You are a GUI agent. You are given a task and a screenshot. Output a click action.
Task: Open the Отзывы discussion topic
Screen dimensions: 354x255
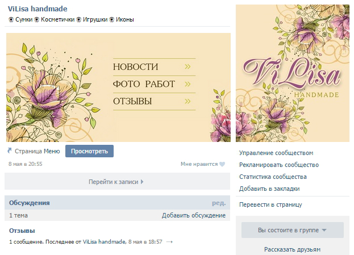point(22,231)
